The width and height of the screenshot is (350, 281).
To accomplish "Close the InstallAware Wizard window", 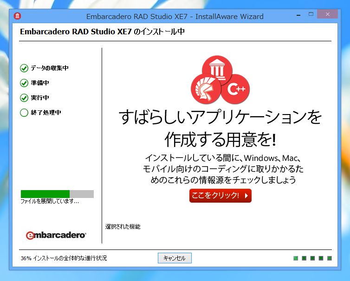I will (x=327, y=14).
